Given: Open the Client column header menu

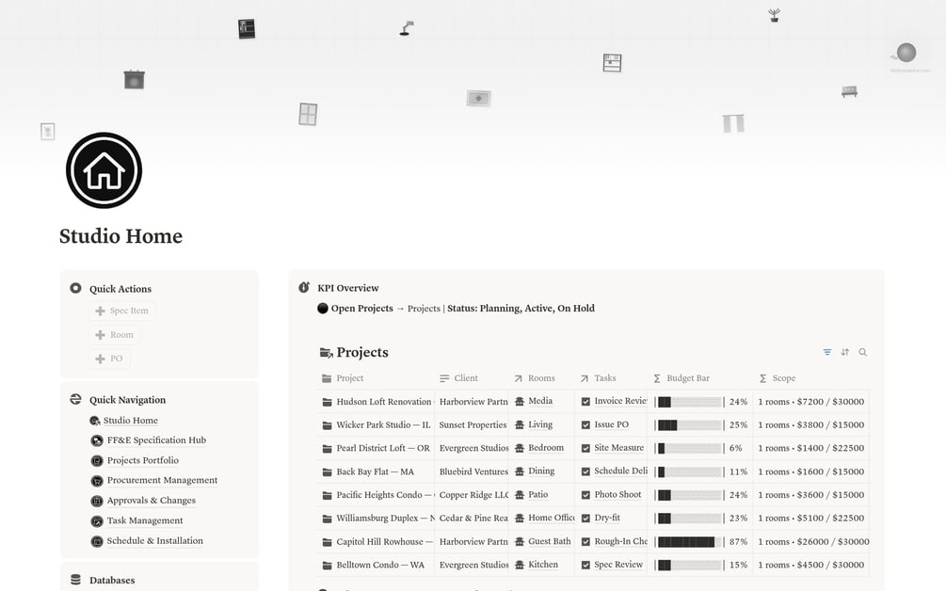Looking at the screenshot, I should tap(472, 378).
